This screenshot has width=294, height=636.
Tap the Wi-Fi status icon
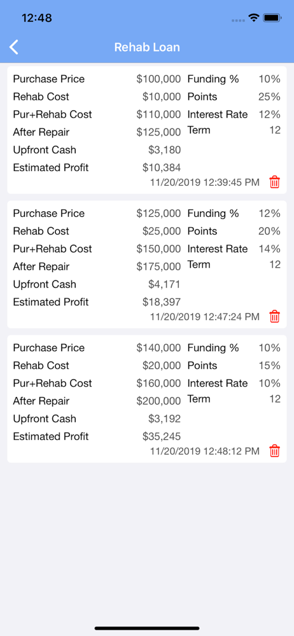254,18
